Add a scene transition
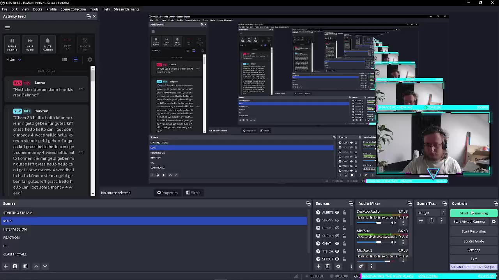499x280 pixels. point(421,220)
